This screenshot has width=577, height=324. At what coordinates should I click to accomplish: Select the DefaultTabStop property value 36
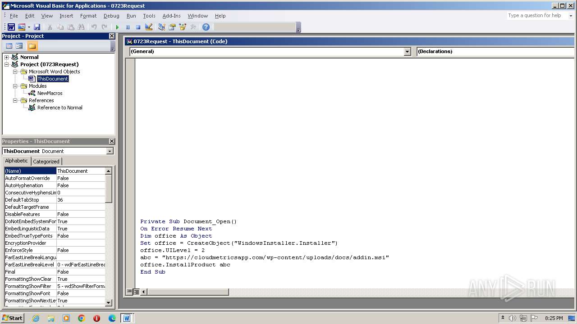click(x=81, y=200)
